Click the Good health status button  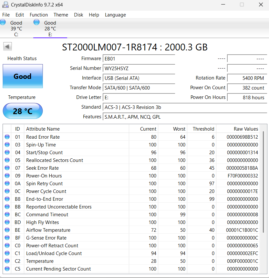23,76
